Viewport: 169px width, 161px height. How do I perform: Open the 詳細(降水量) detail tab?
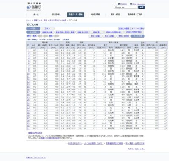[47, 32]
